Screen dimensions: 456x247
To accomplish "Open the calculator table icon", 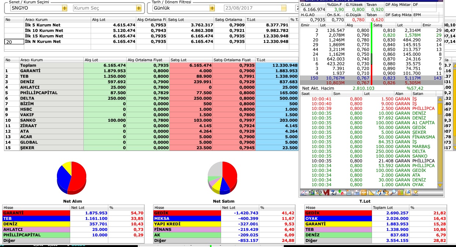I will [x=356, y=192].
